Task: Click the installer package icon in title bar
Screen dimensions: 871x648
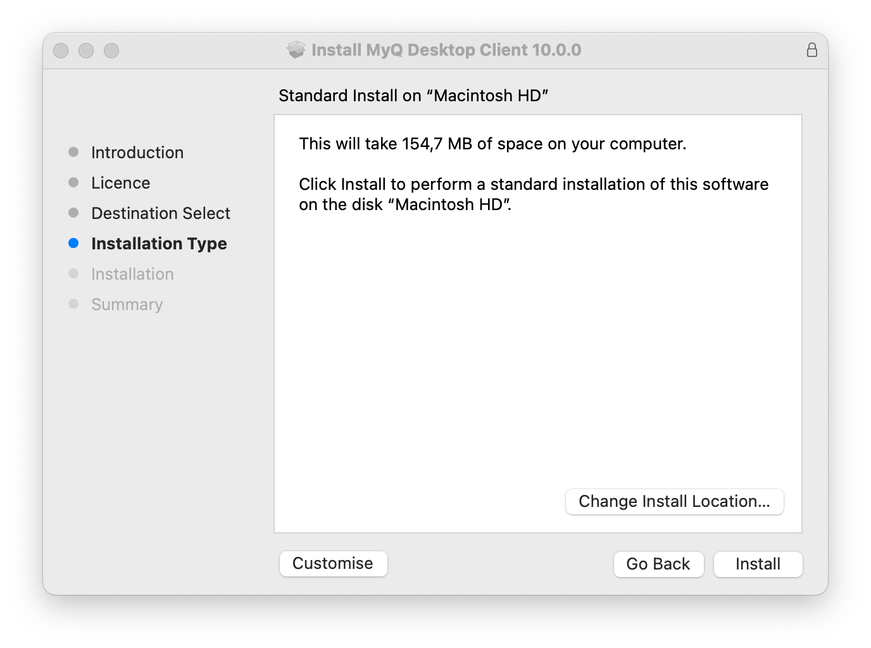Action: (296, 49)
